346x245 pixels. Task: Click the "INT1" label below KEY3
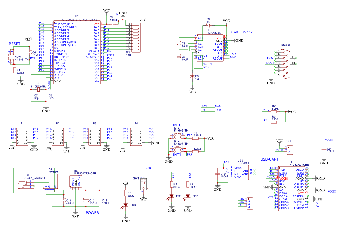coord(177,155)
